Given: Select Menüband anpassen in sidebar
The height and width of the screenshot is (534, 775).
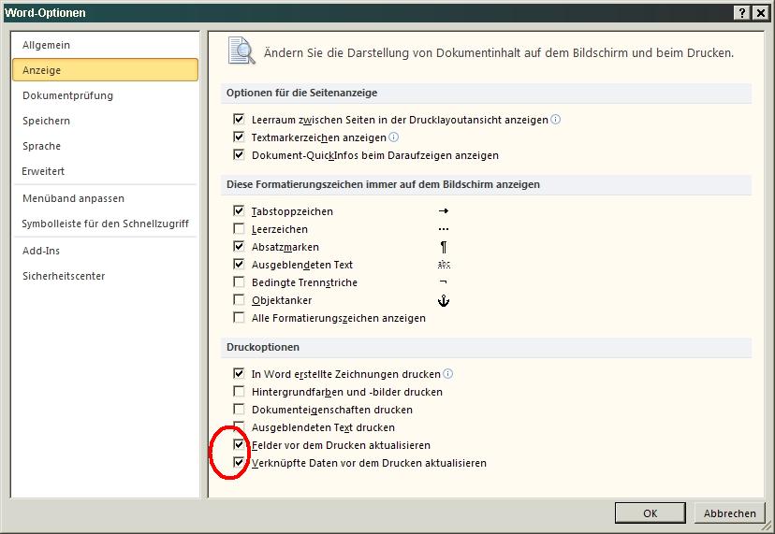Looking at the screenshot, I should click(x=73, y=198).
